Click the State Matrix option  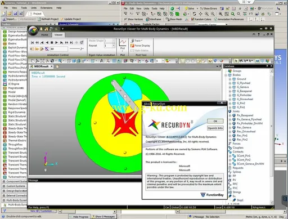coord(139,51)
